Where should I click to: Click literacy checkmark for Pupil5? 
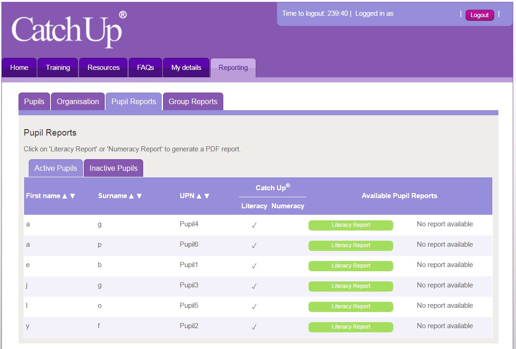[254, 307]
